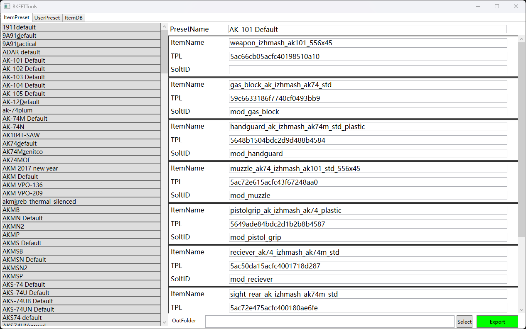The height and width of the screenshot is (329, 526).
Task: Open the AKM 2017 new year preset
Action: tap(81, 168)
